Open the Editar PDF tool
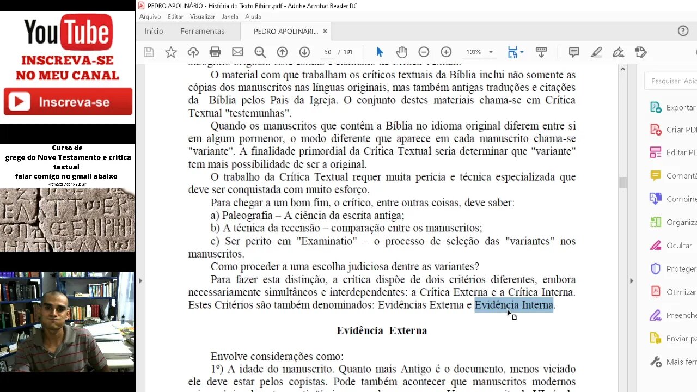Viewport: 697px width, 392px height. (673, 152)
